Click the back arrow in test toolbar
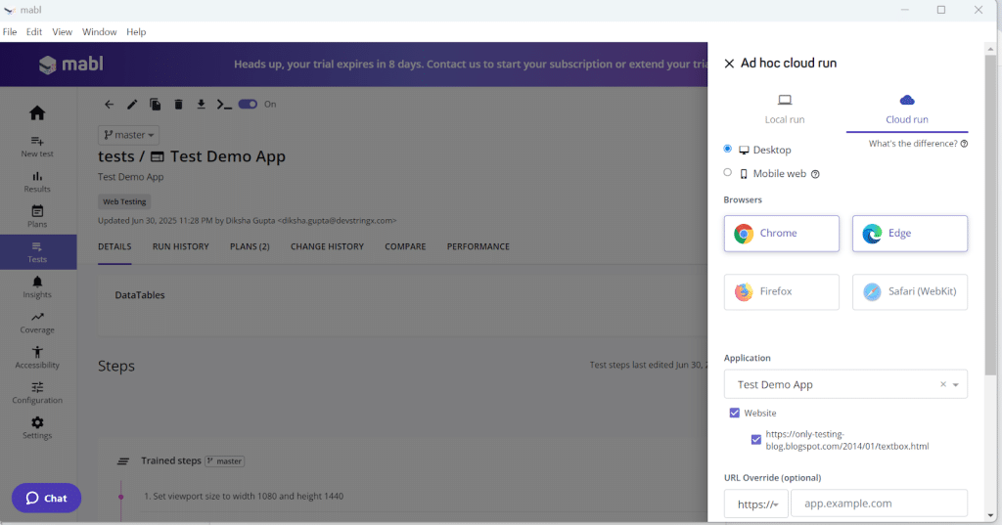 click(110, 104)
